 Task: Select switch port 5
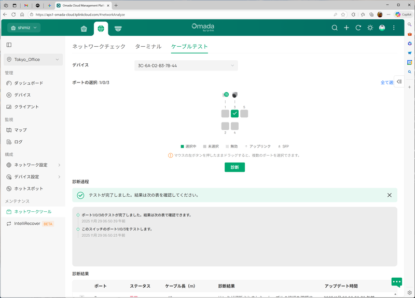pyautogui.click(x=244, y=114)
